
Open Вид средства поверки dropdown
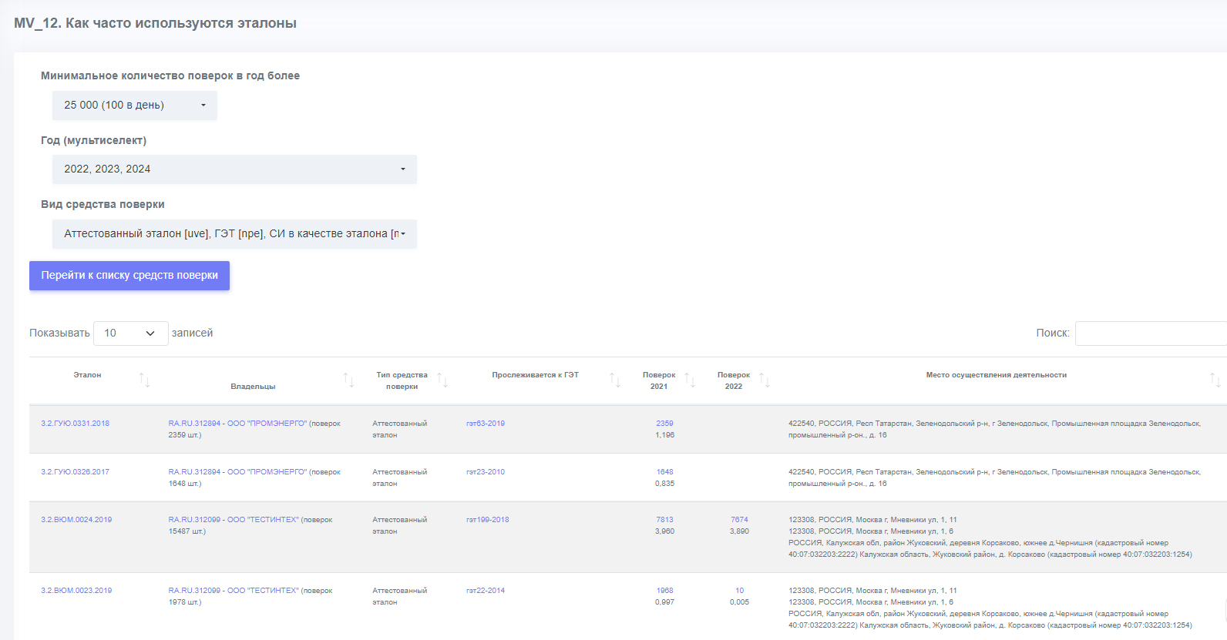[234, 234]
